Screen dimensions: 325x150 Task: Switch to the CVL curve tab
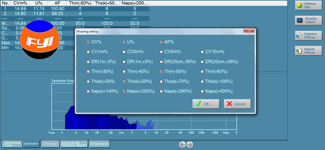(x=50, y=144)
